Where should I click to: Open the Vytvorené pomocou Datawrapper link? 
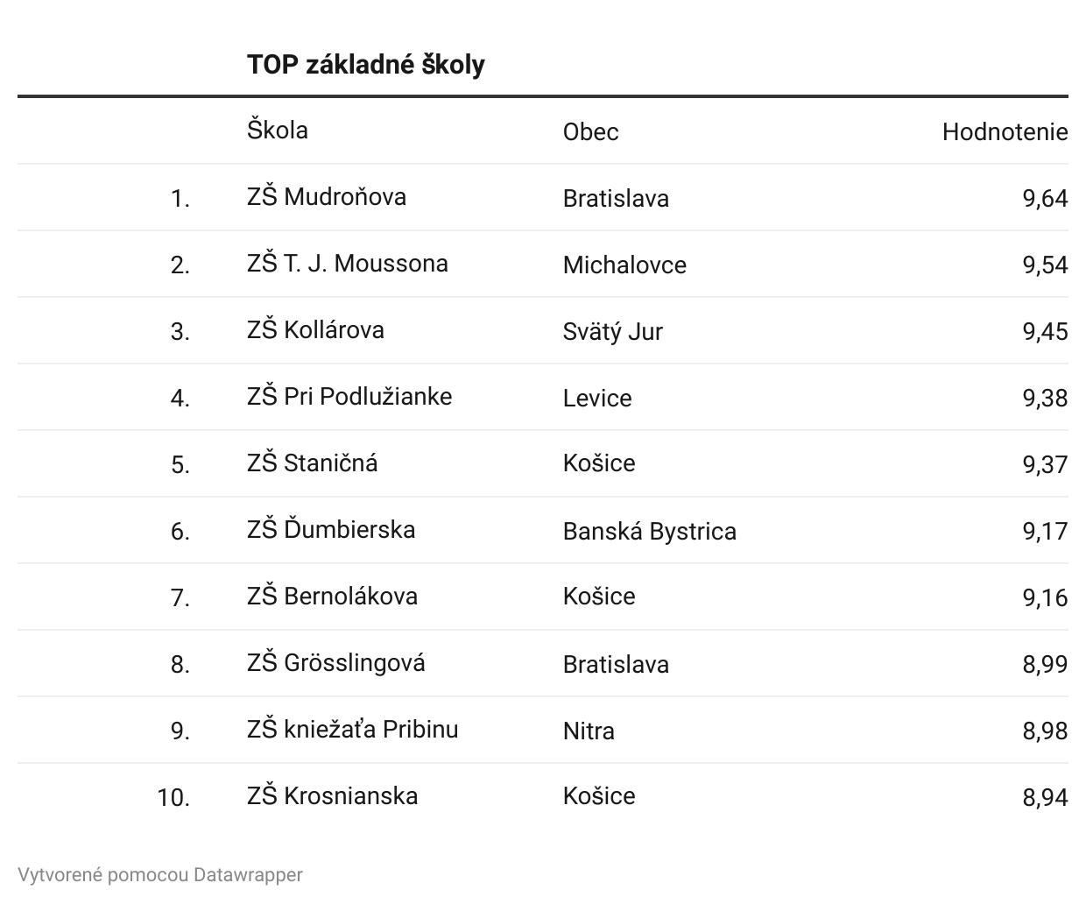160,874
